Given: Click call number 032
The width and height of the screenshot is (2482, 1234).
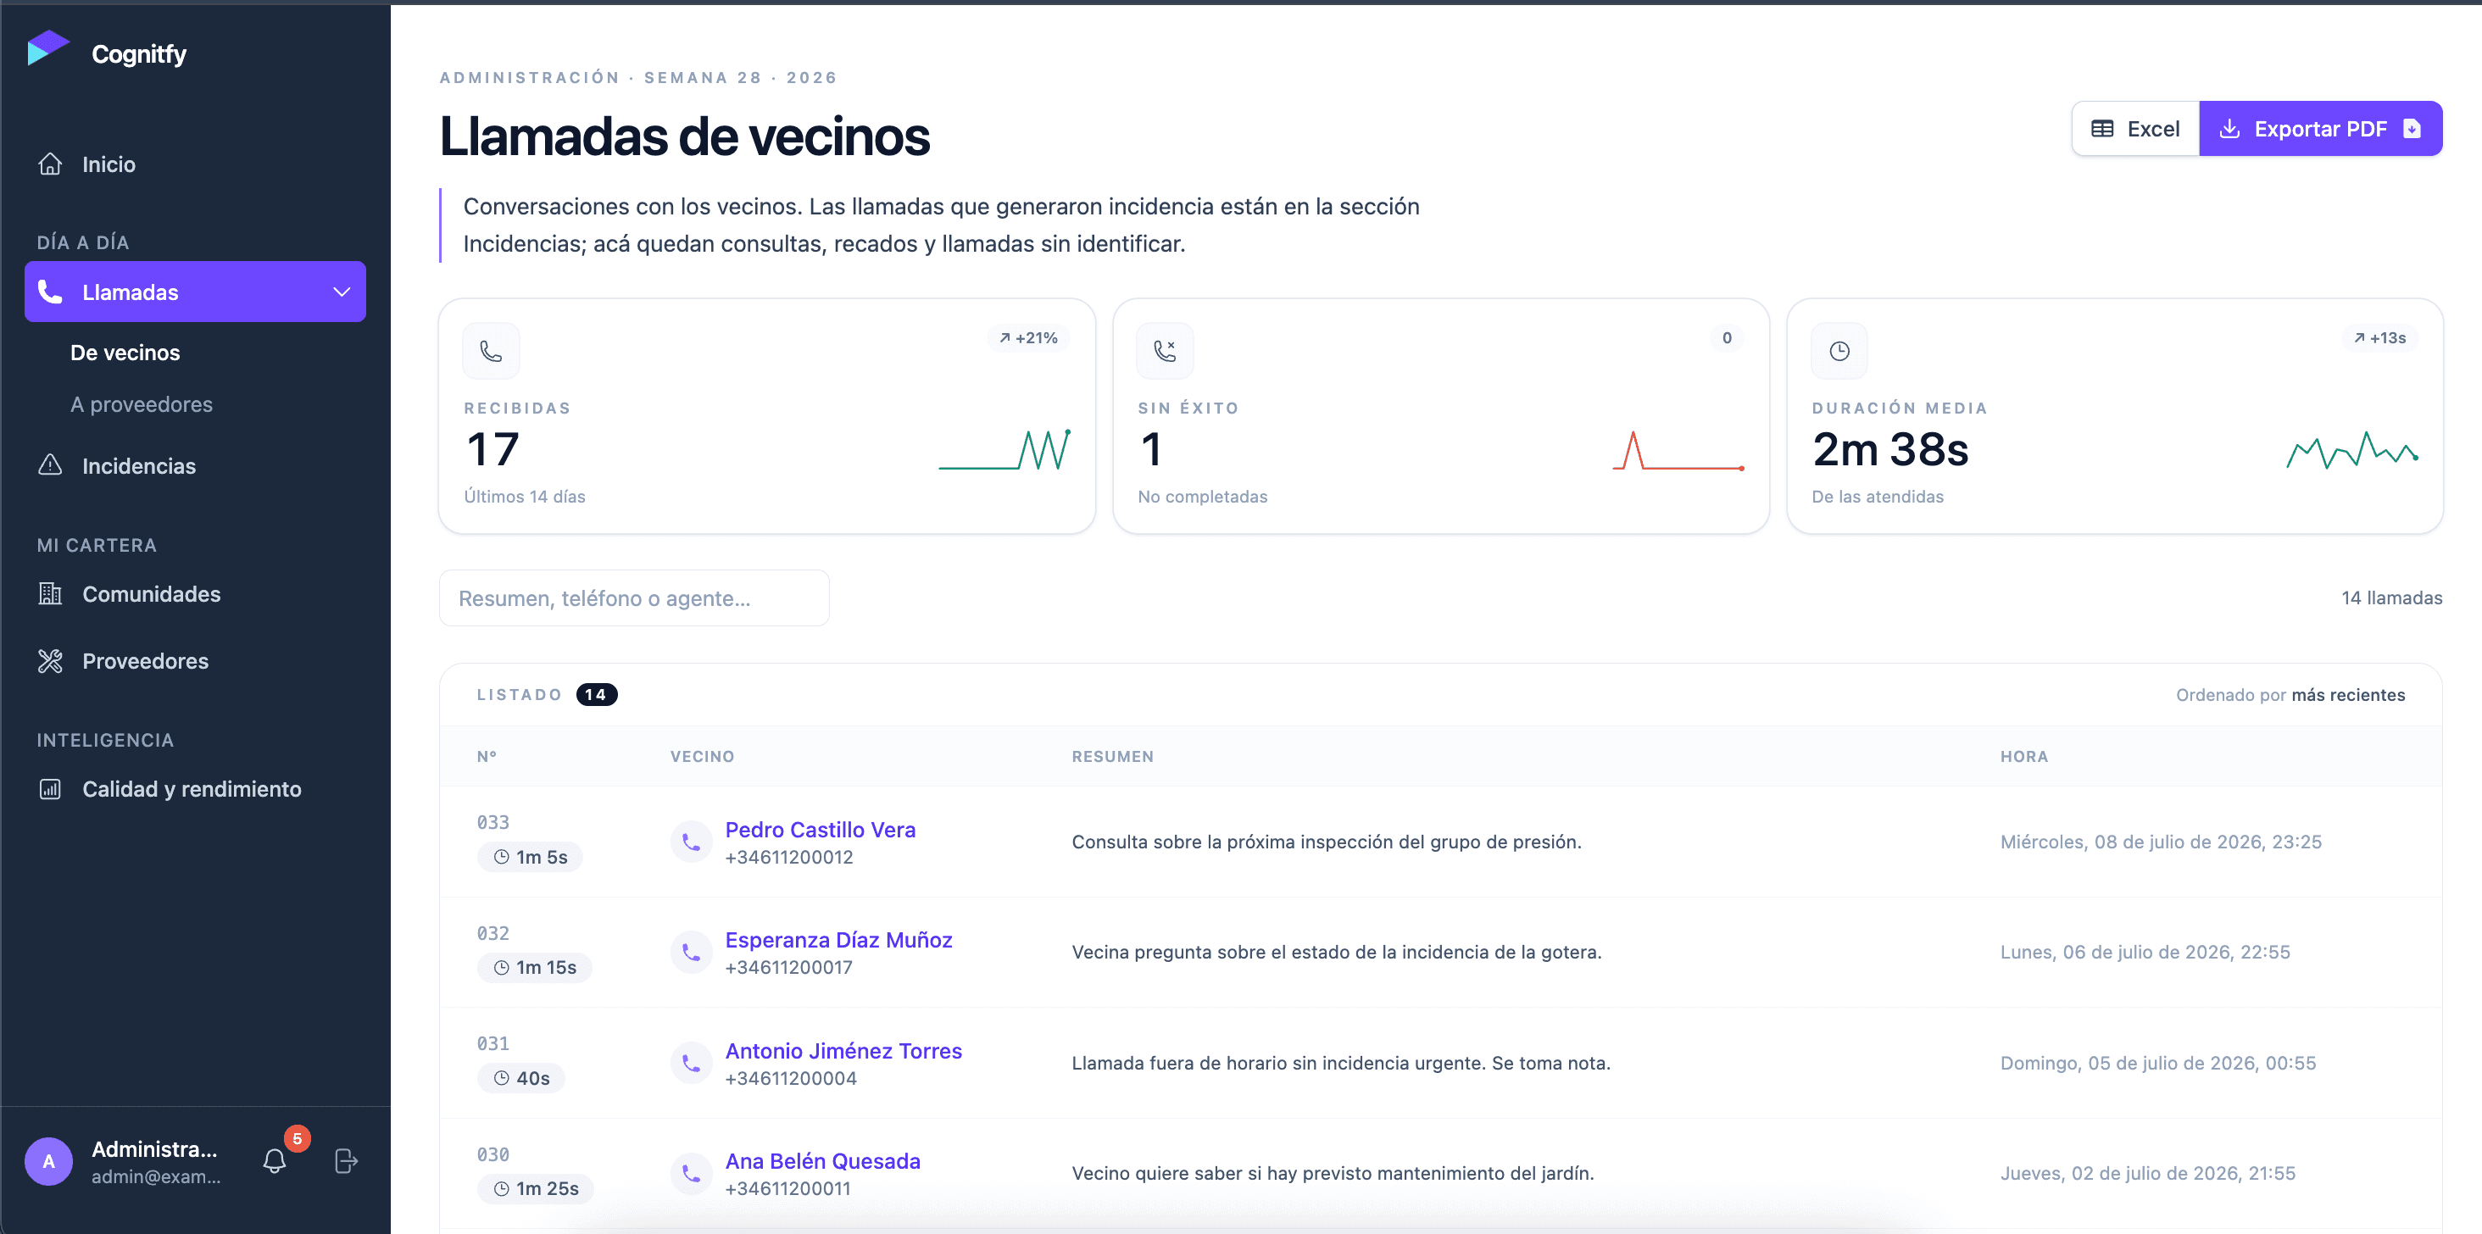Looking at the screenshot, I should pyautogui.click(x=493, y=933).
